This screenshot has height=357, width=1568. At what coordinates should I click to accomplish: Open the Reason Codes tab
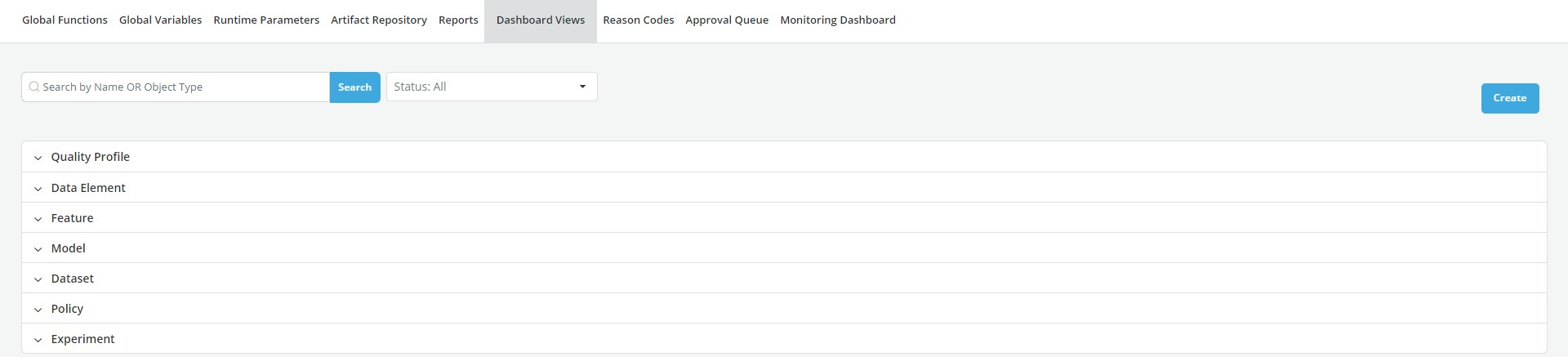click(638, 20)
